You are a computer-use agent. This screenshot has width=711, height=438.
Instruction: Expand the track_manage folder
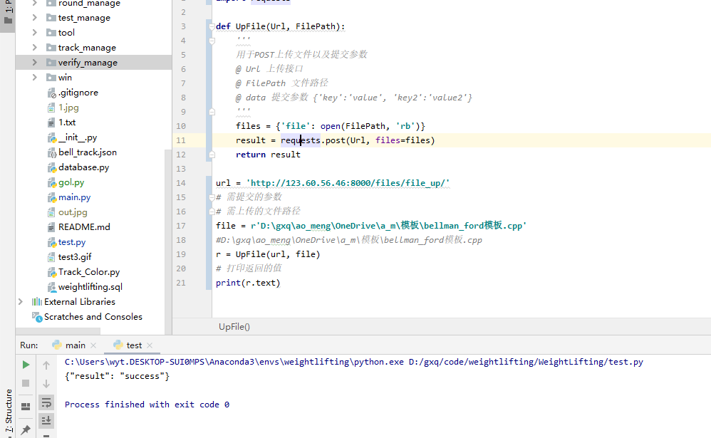(x=34, y=48)
